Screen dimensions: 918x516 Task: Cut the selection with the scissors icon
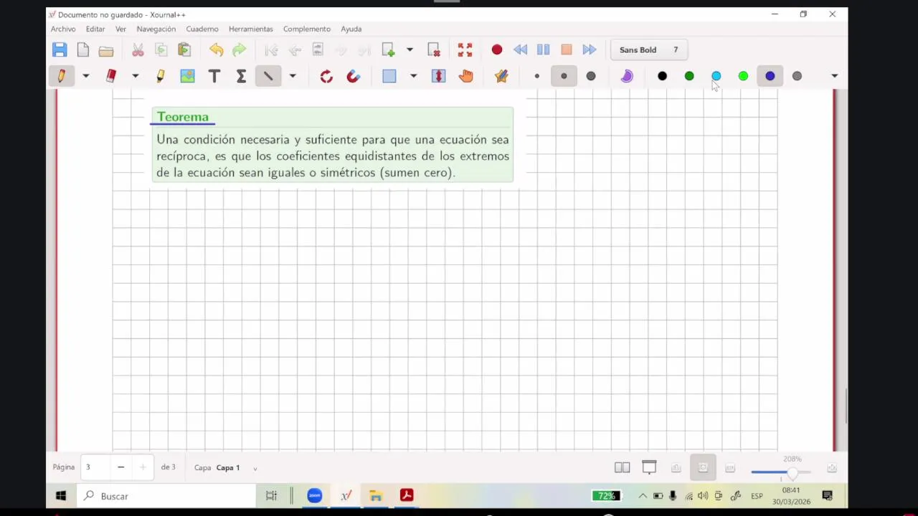point(138,49)
